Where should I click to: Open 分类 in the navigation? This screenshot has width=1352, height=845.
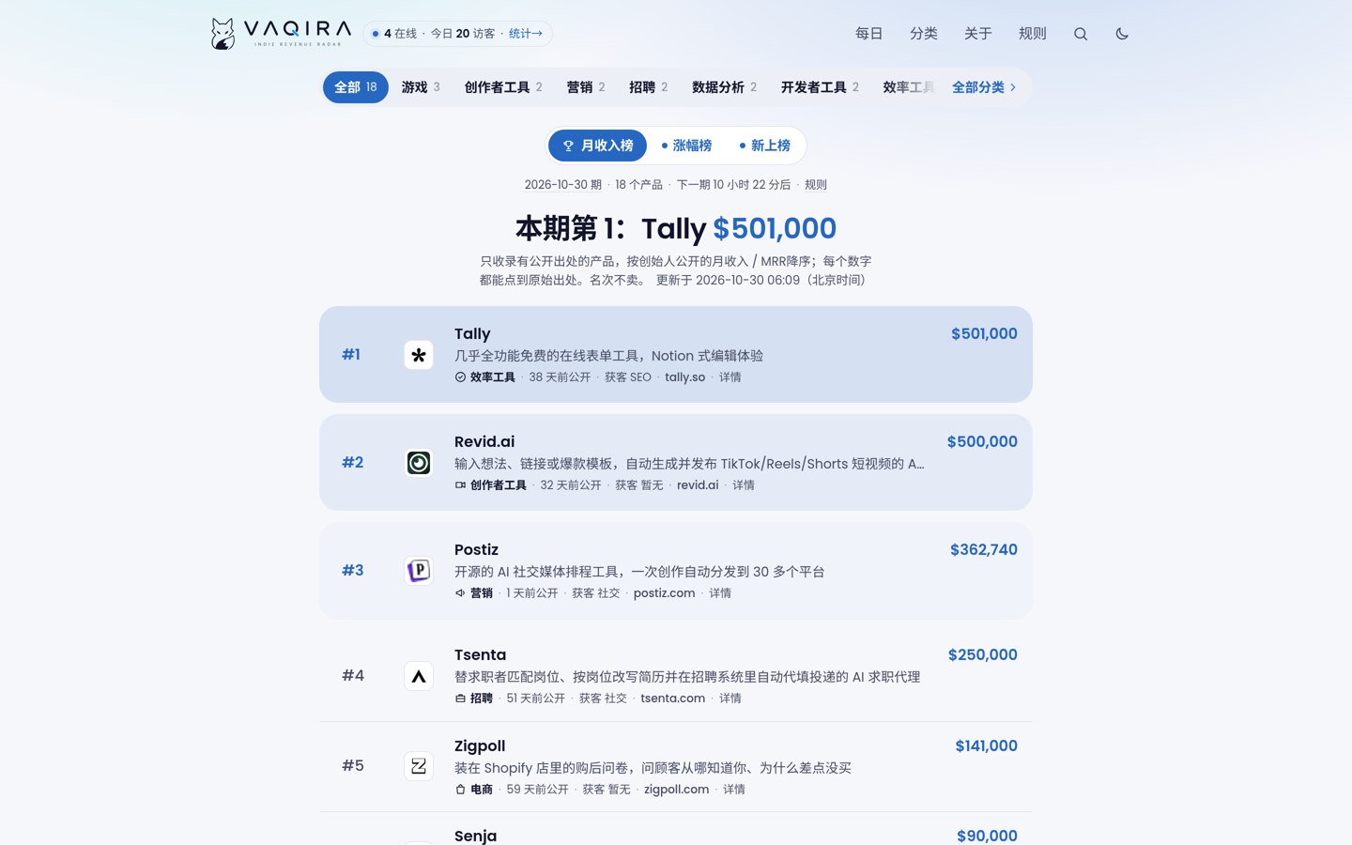coord(924,34)
